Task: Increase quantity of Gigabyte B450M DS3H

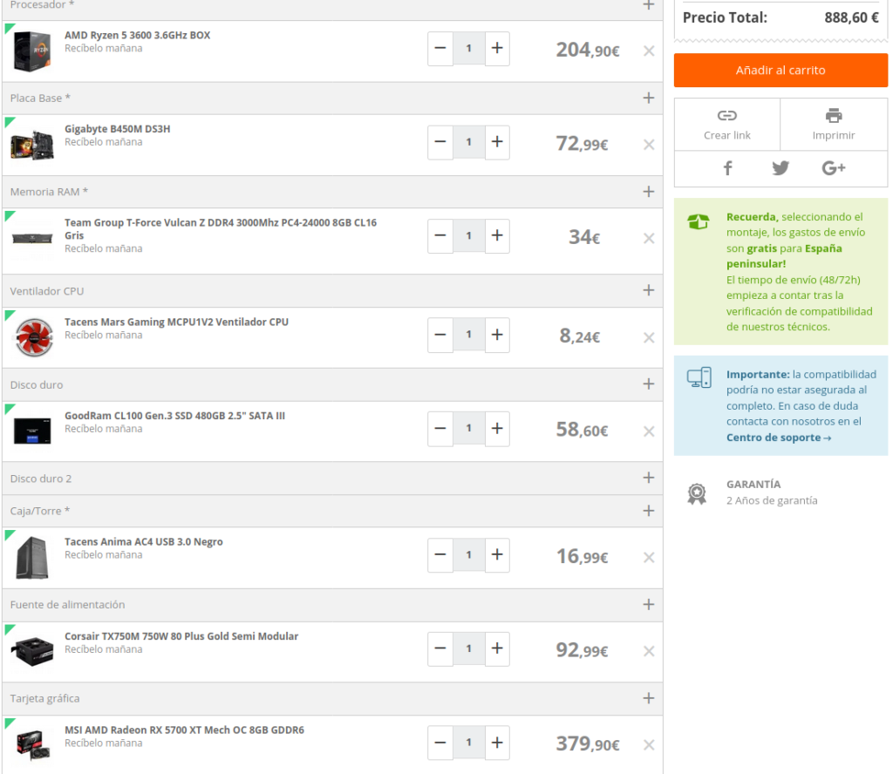Action: pyautogui.click(x=497, y=142)
